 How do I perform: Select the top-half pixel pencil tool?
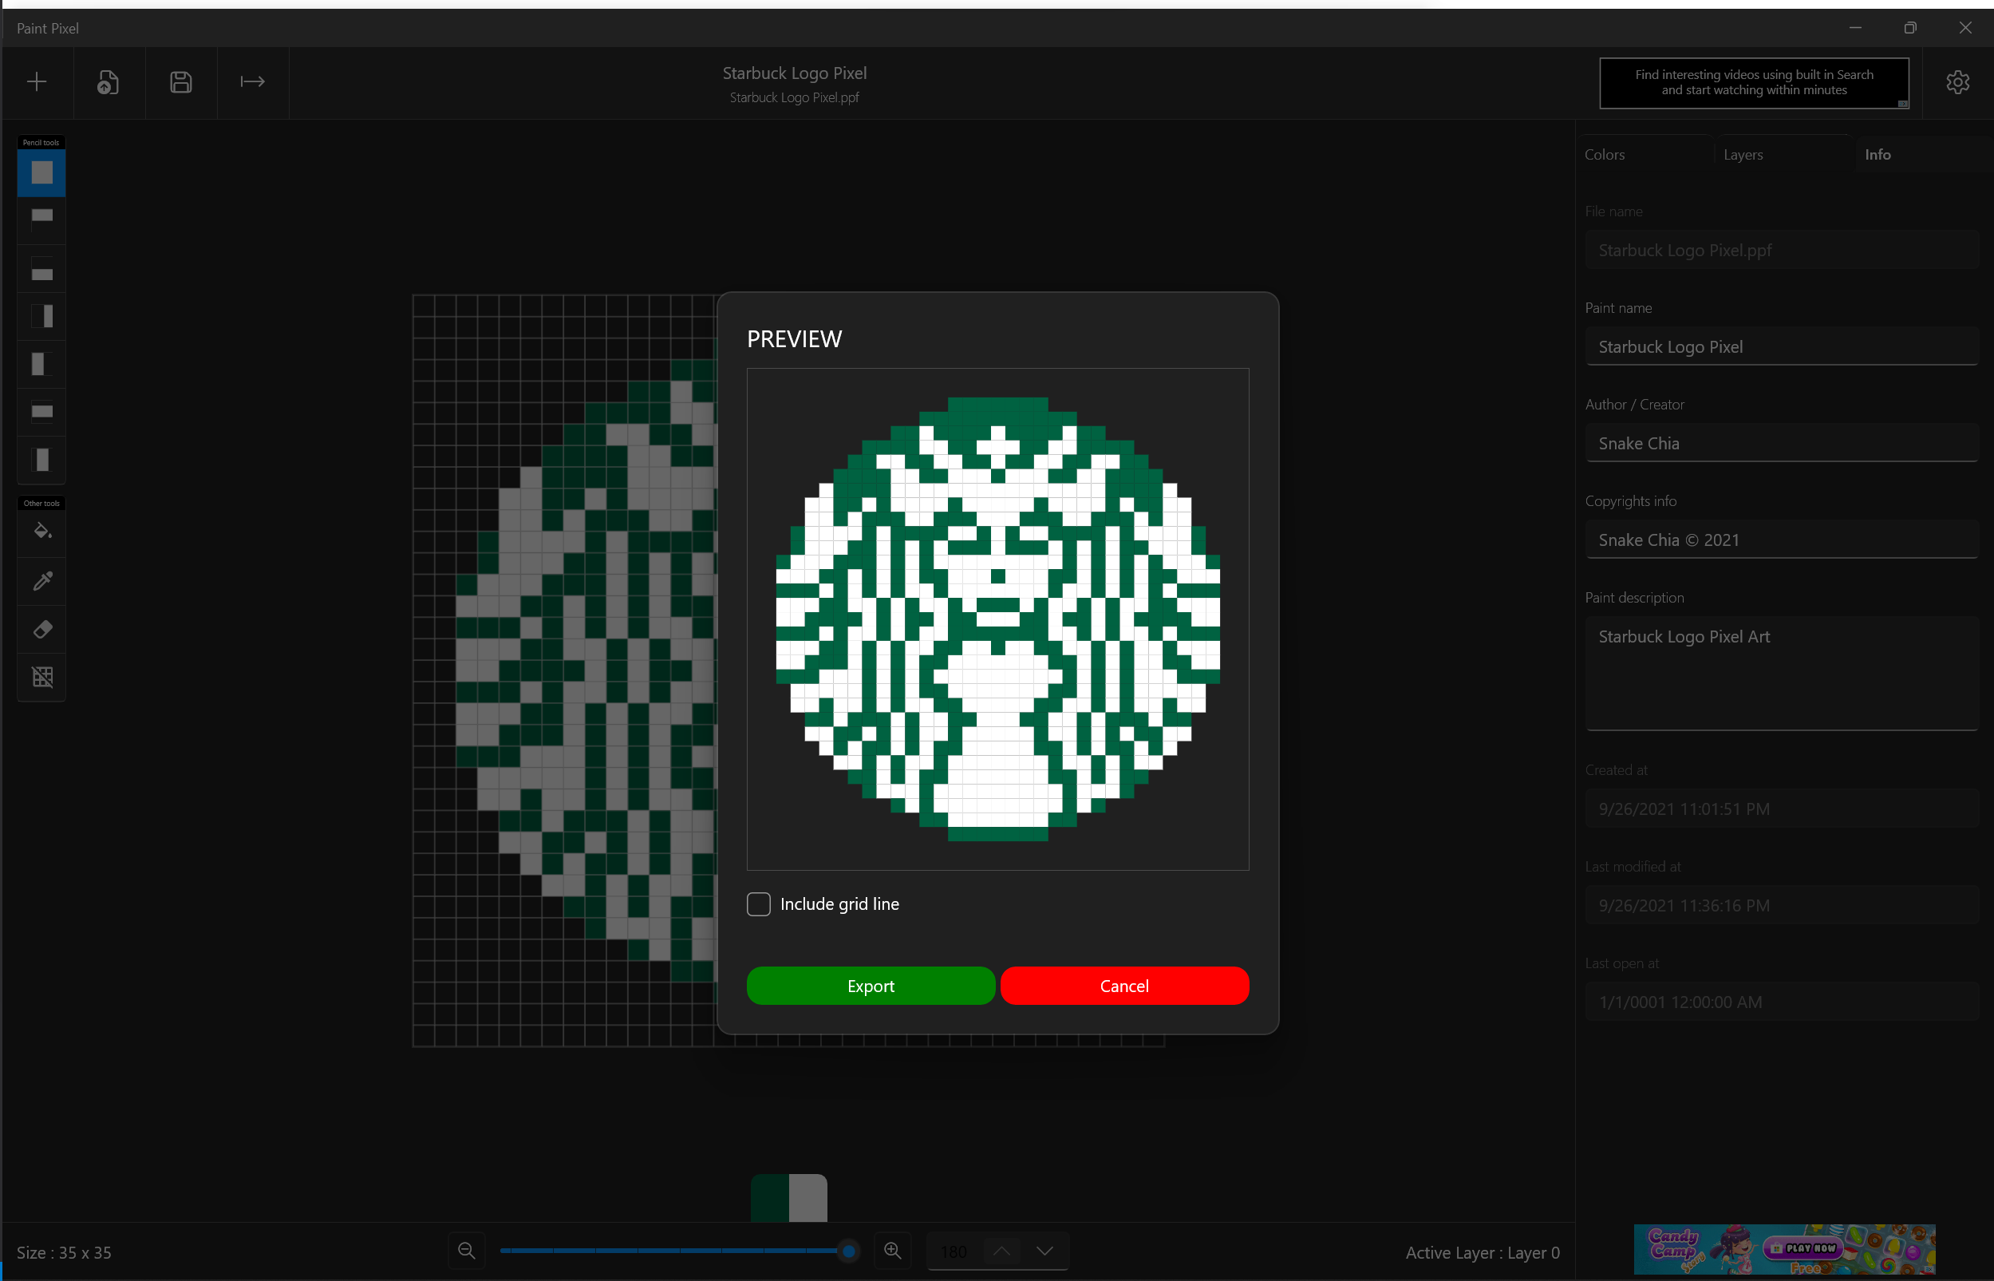point(41,219)
